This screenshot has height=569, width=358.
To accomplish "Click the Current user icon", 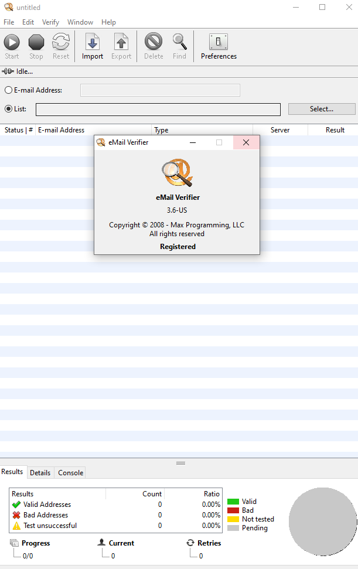I will (x=101, y=542).
